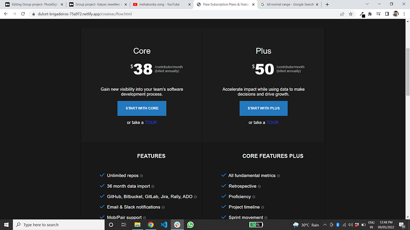Viewport: 410px width, 230px height.
Task: Open the media control icon in toolbar
Action: (378, 14)
